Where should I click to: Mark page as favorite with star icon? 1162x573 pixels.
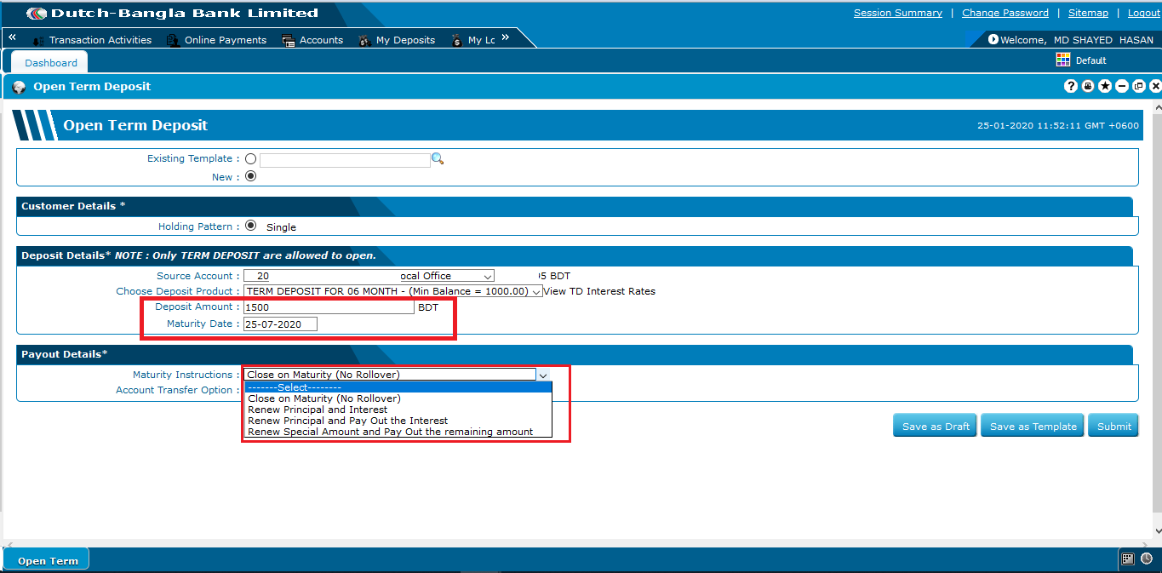[x=1105, y=86]
